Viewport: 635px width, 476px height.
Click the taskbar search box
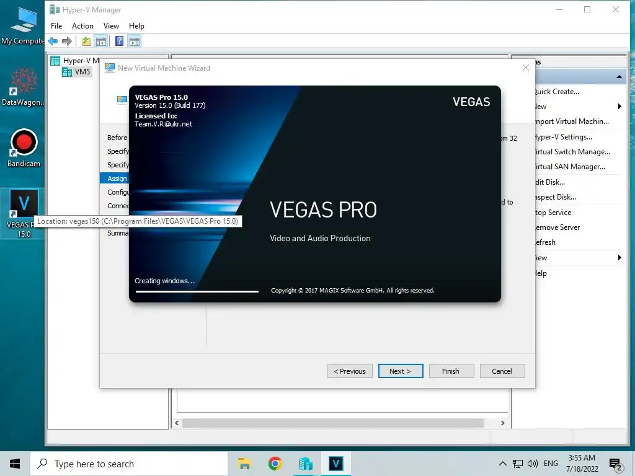(x=129, y=464)
